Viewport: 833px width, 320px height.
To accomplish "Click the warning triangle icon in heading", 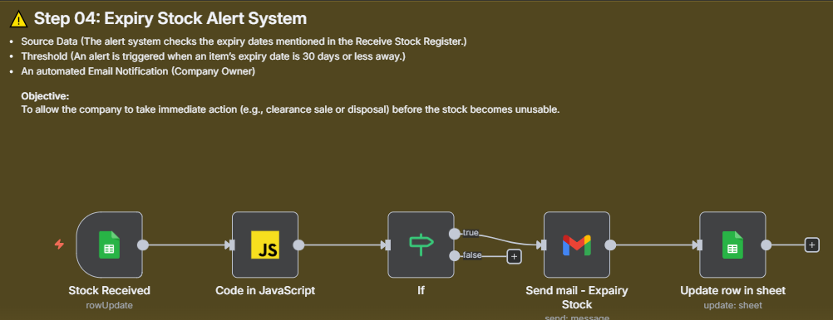I will 18,20.
